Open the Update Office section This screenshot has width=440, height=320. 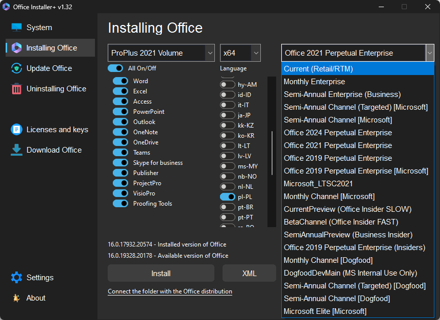[50, 68]
